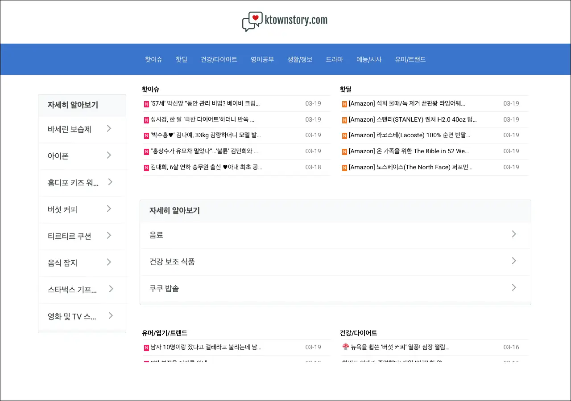Image resolution: width=571 pixels, height=401 pixels.
Task: Expand the 음료 row chevron
Action: tap(514, 234)
